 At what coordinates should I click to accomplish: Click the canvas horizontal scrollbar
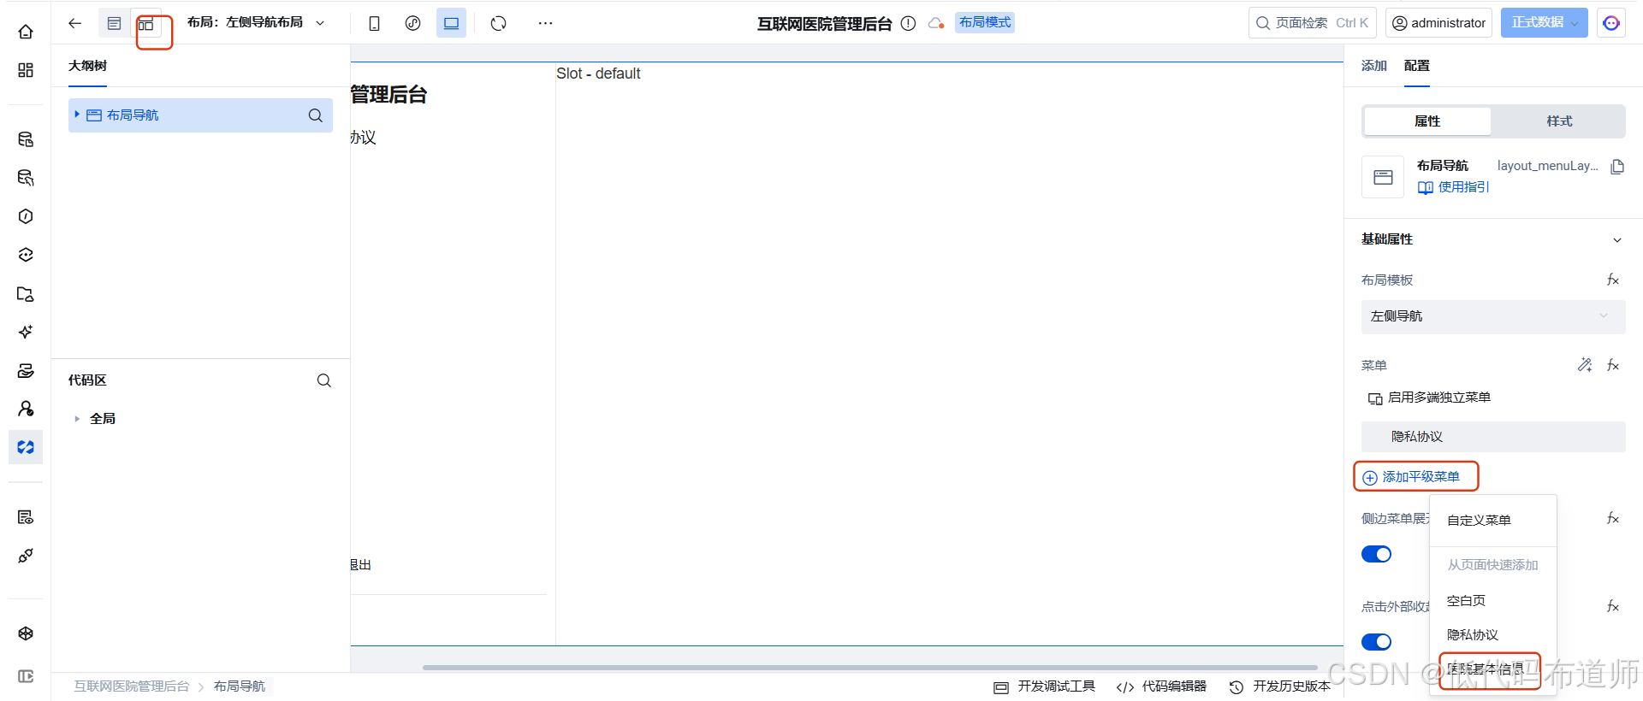point(869,667)
